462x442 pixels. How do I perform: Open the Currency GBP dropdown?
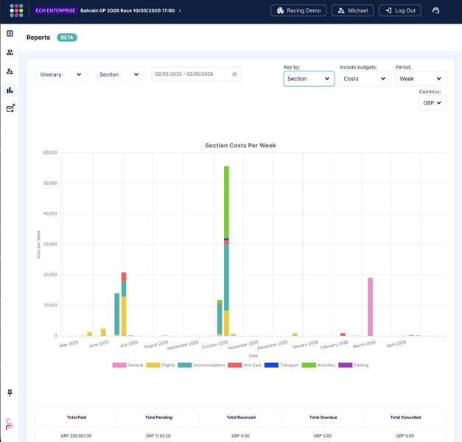[433, 103]
